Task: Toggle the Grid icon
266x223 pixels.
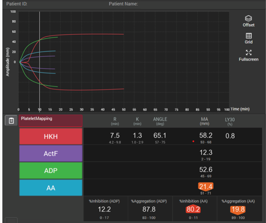Action: (x=249, y=36)
